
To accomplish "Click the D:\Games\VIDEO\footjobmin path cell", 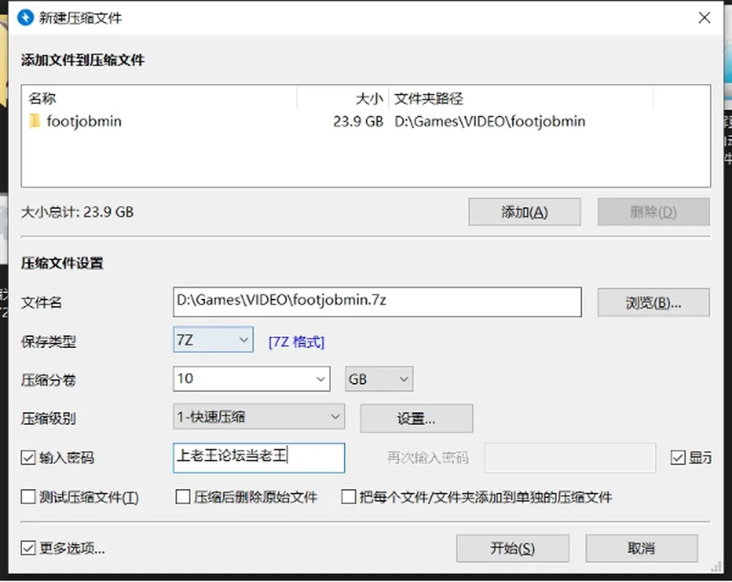I will coord(490,121).
